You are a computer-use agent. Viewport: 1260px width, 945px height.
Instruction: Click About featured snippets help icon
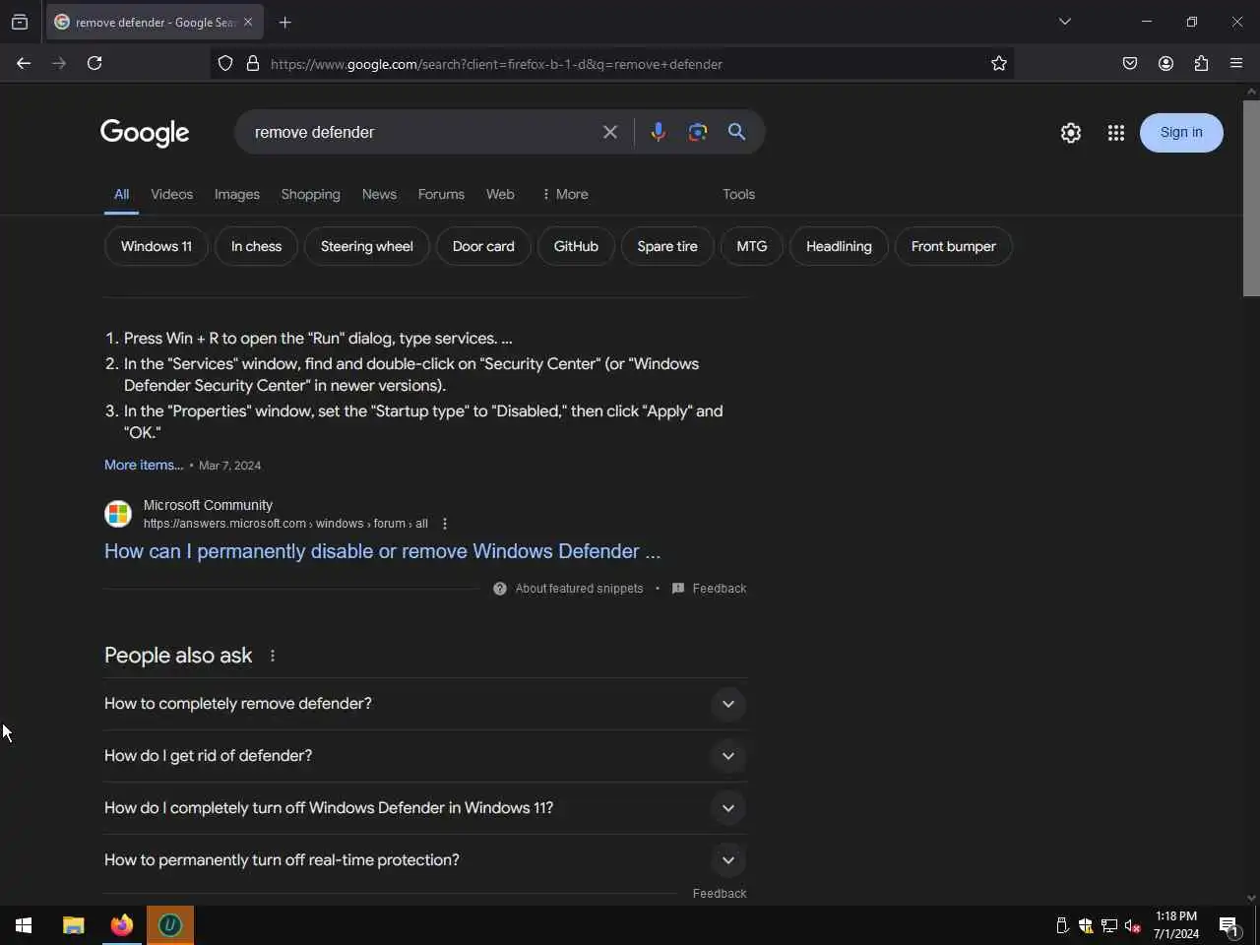(500, 589)
